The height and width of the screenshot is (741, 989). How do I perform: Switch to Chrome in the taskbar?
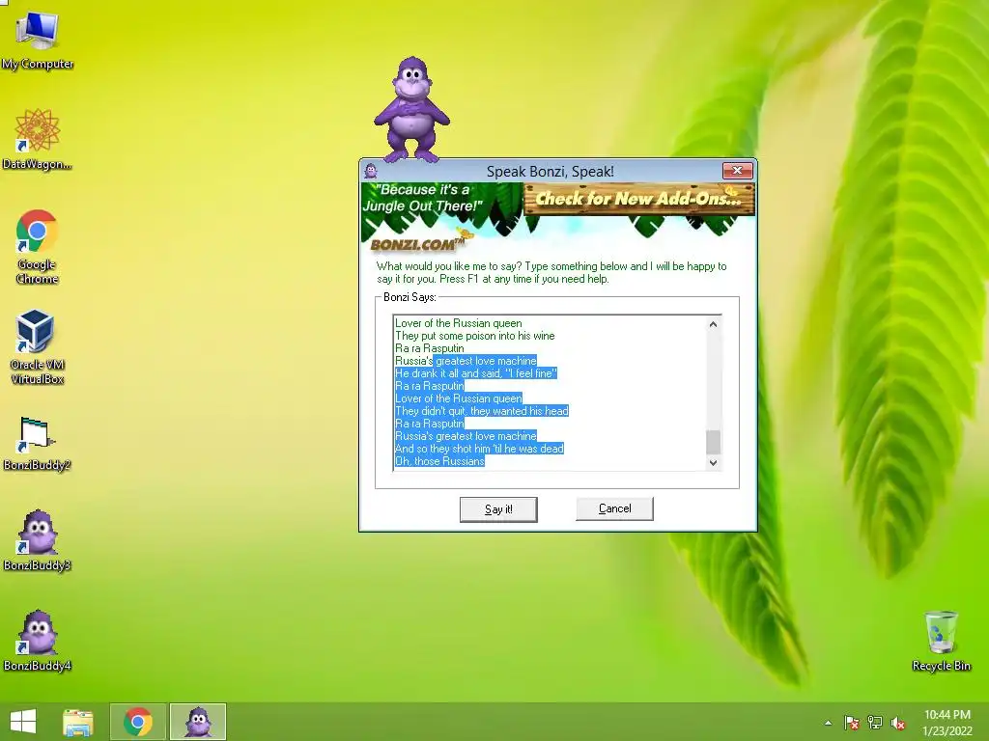coord(138,722)
